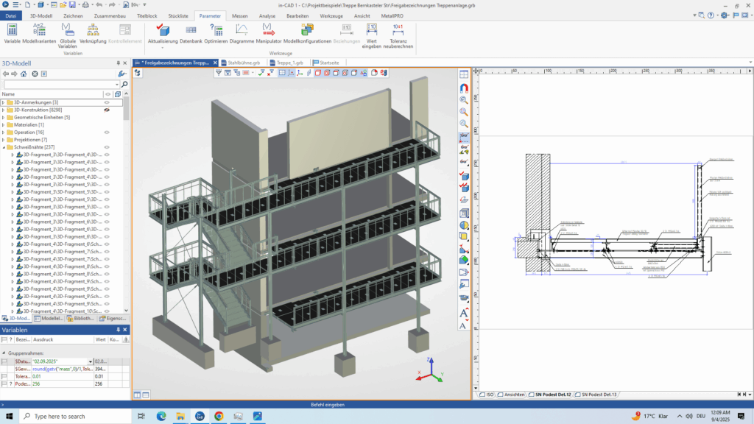Open the Datenbank tool

[x=191, y=29]
